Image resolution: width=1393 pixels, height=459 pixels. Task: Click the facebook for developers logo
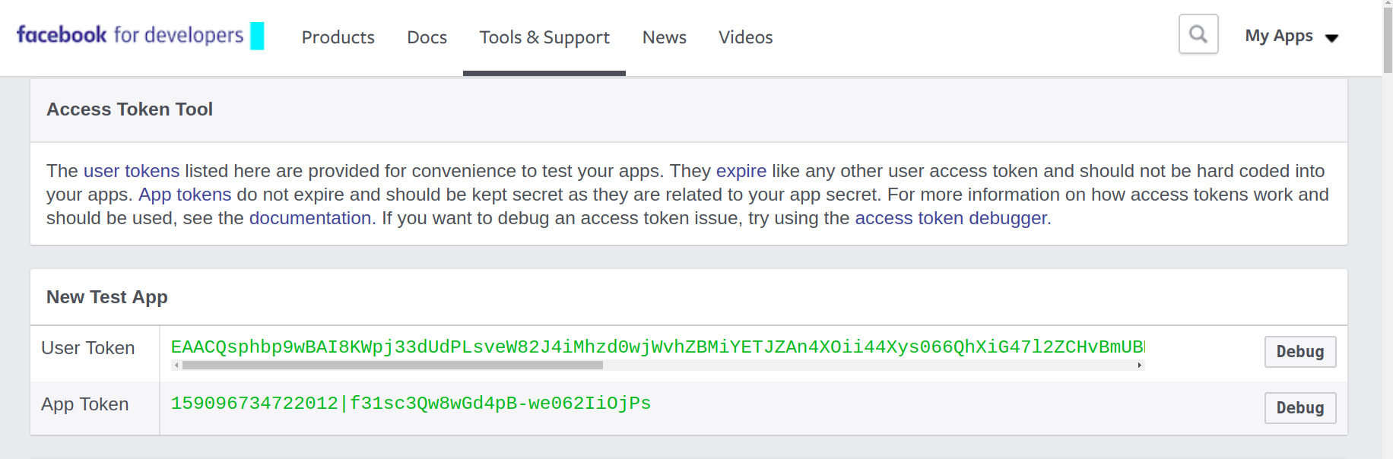coord(140,36)
